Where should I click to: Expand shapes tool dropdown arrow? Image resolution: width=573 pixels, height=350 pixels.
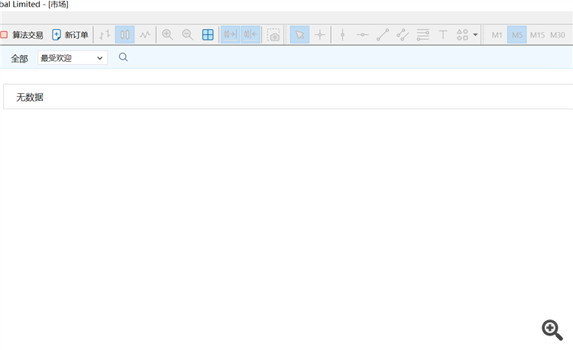click(x=475, y=35)
